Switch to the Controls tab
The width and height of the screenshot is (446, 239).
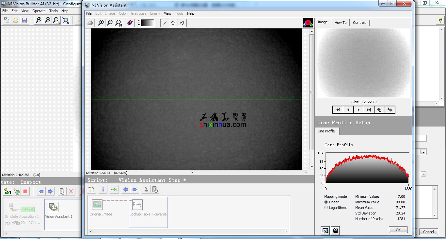[x=359, y=23]
